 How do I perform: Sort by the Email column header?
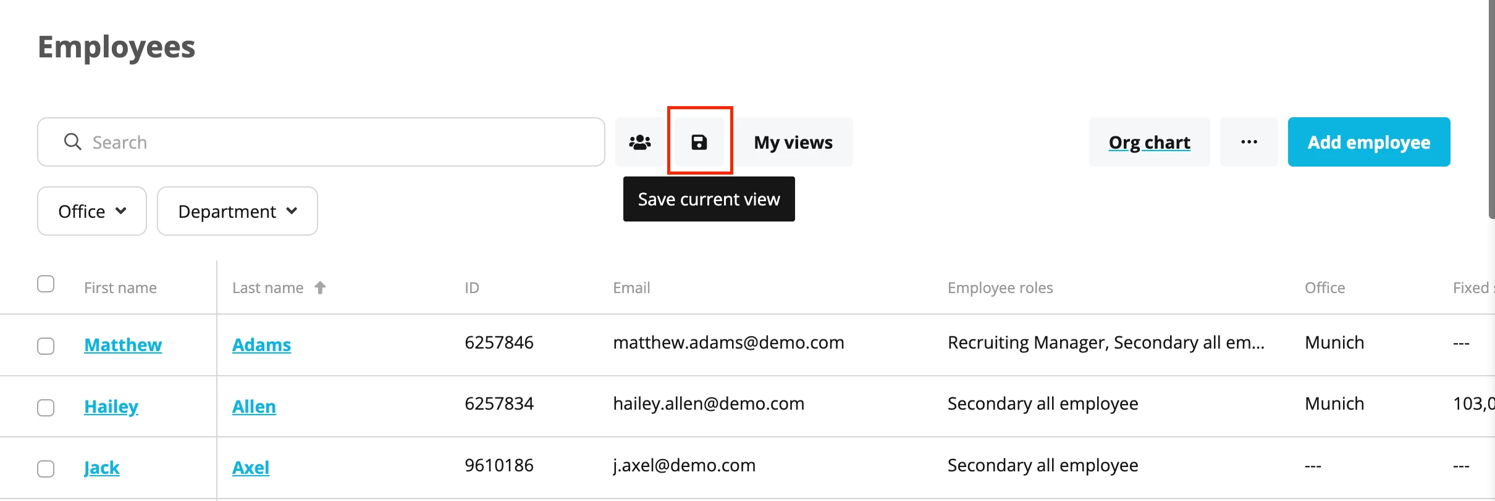(631, 288)
